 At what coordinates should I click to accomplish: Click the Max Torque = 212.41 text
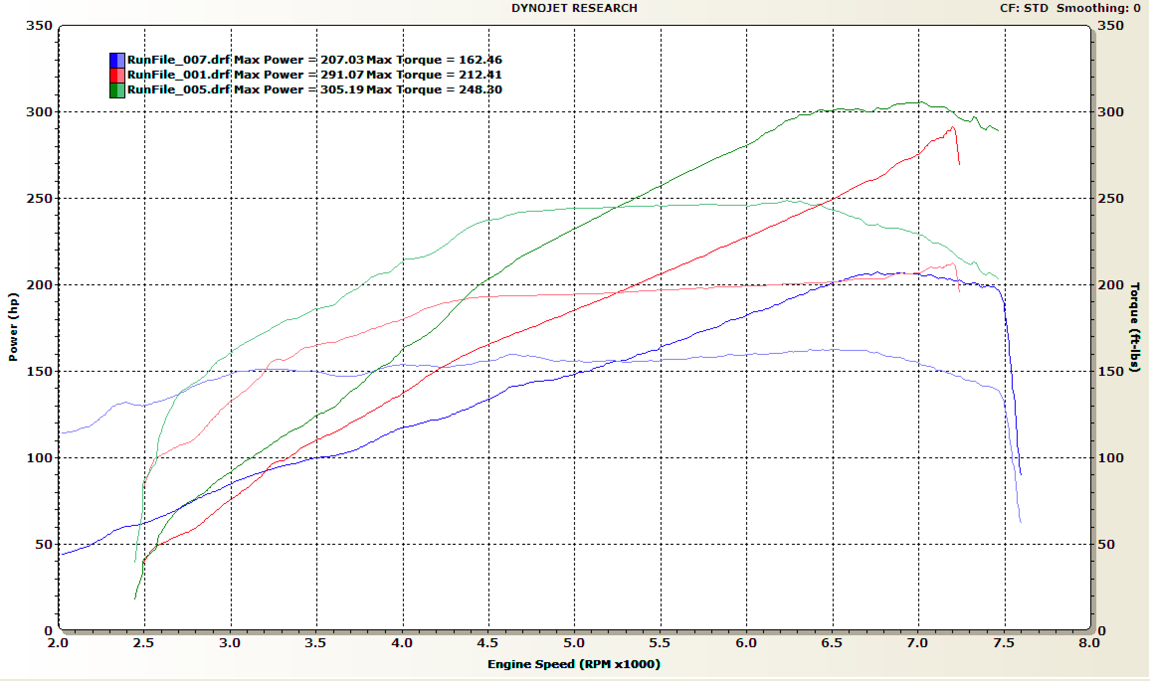pos(434,75)
